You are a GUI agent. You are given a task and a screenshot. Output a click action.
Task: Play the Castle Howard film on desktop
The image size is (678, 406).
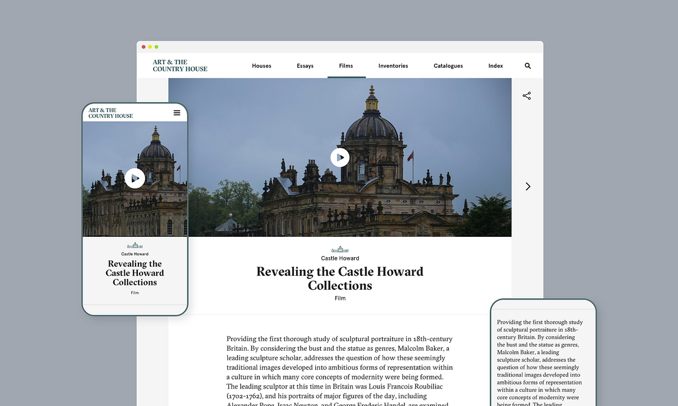[x=340, y=157]
